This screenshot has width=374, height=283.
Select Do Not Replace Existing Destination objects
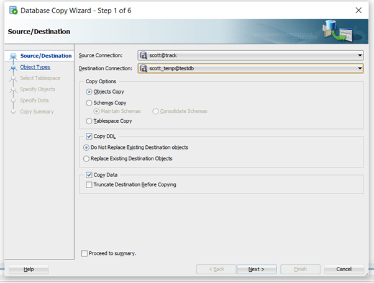[x=86, y=147]
